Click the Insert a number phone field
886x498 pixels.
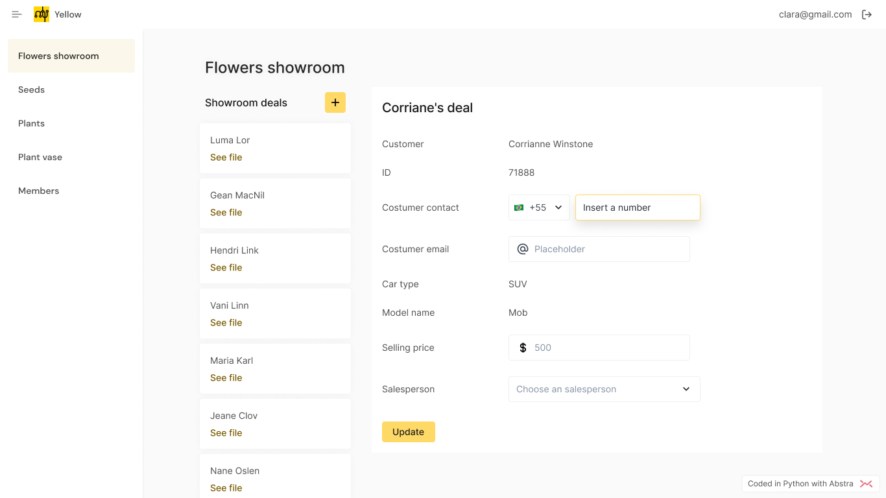click(x=638, y=207)
